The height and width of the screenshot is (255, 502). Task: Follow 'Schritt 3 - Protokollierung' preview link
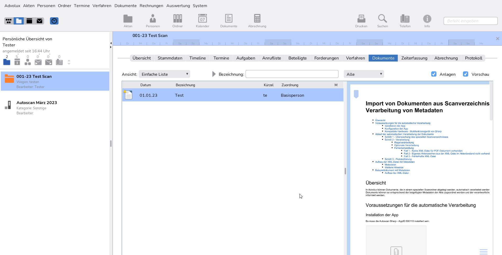(398, 159)
